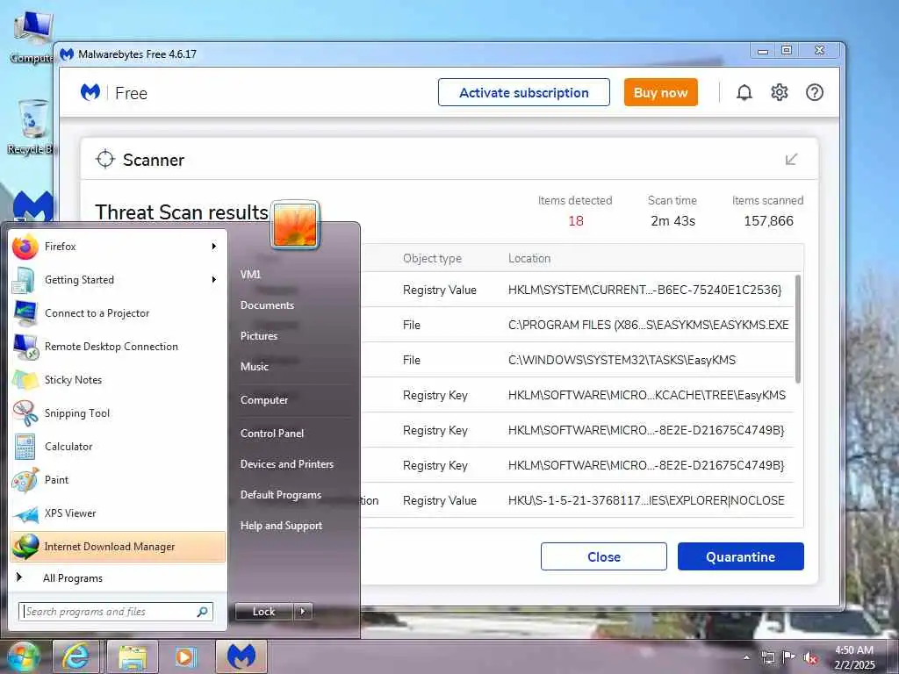This screenshot has width=899, height=674.
Task: Click the Scanner crosshair icon
Action: tap(105, 160)
